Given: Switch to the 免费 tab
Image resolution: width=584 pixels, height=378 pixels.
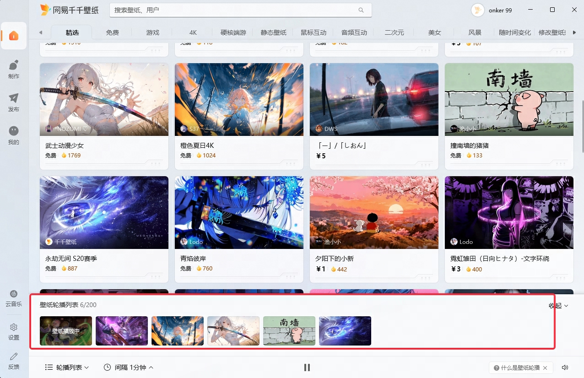Looking at the screenshot, I should point(112,32).
